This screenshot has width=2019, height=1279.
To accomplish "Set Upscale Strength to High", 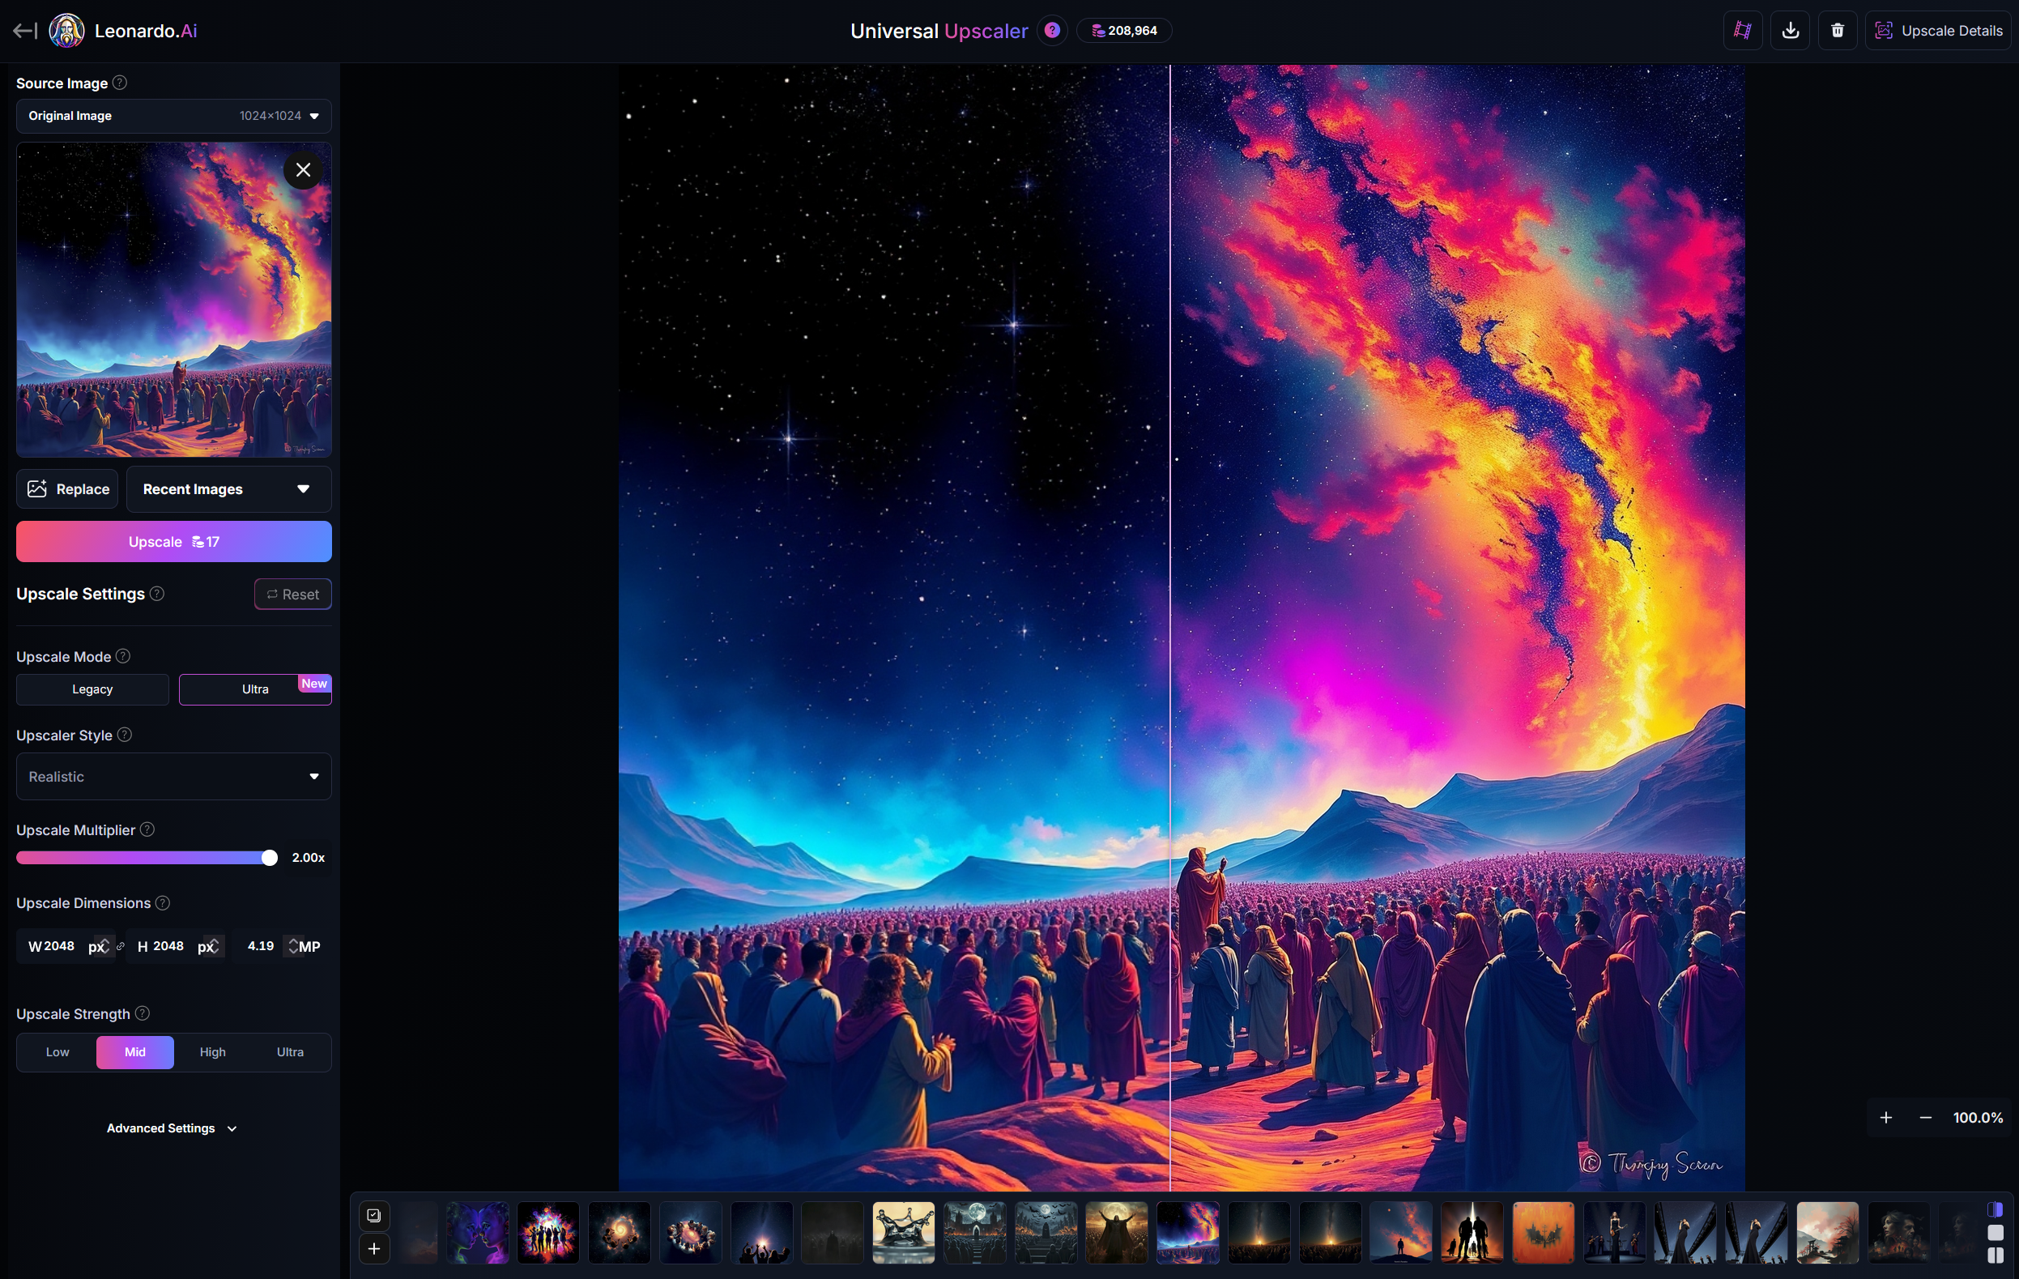I will (x=212, y=1051).
